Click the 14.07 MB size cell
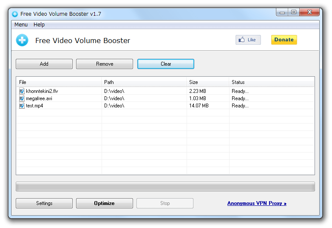Screen dimensions: 332x228 (199, 106)
